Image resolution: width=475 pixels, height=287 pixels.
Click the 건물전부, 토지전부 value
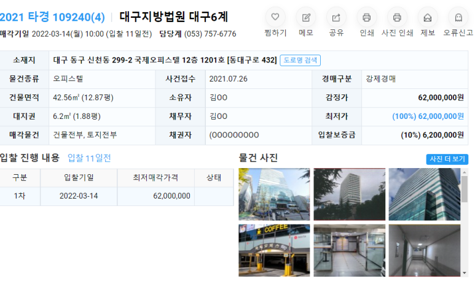click(x=85, y=135)
